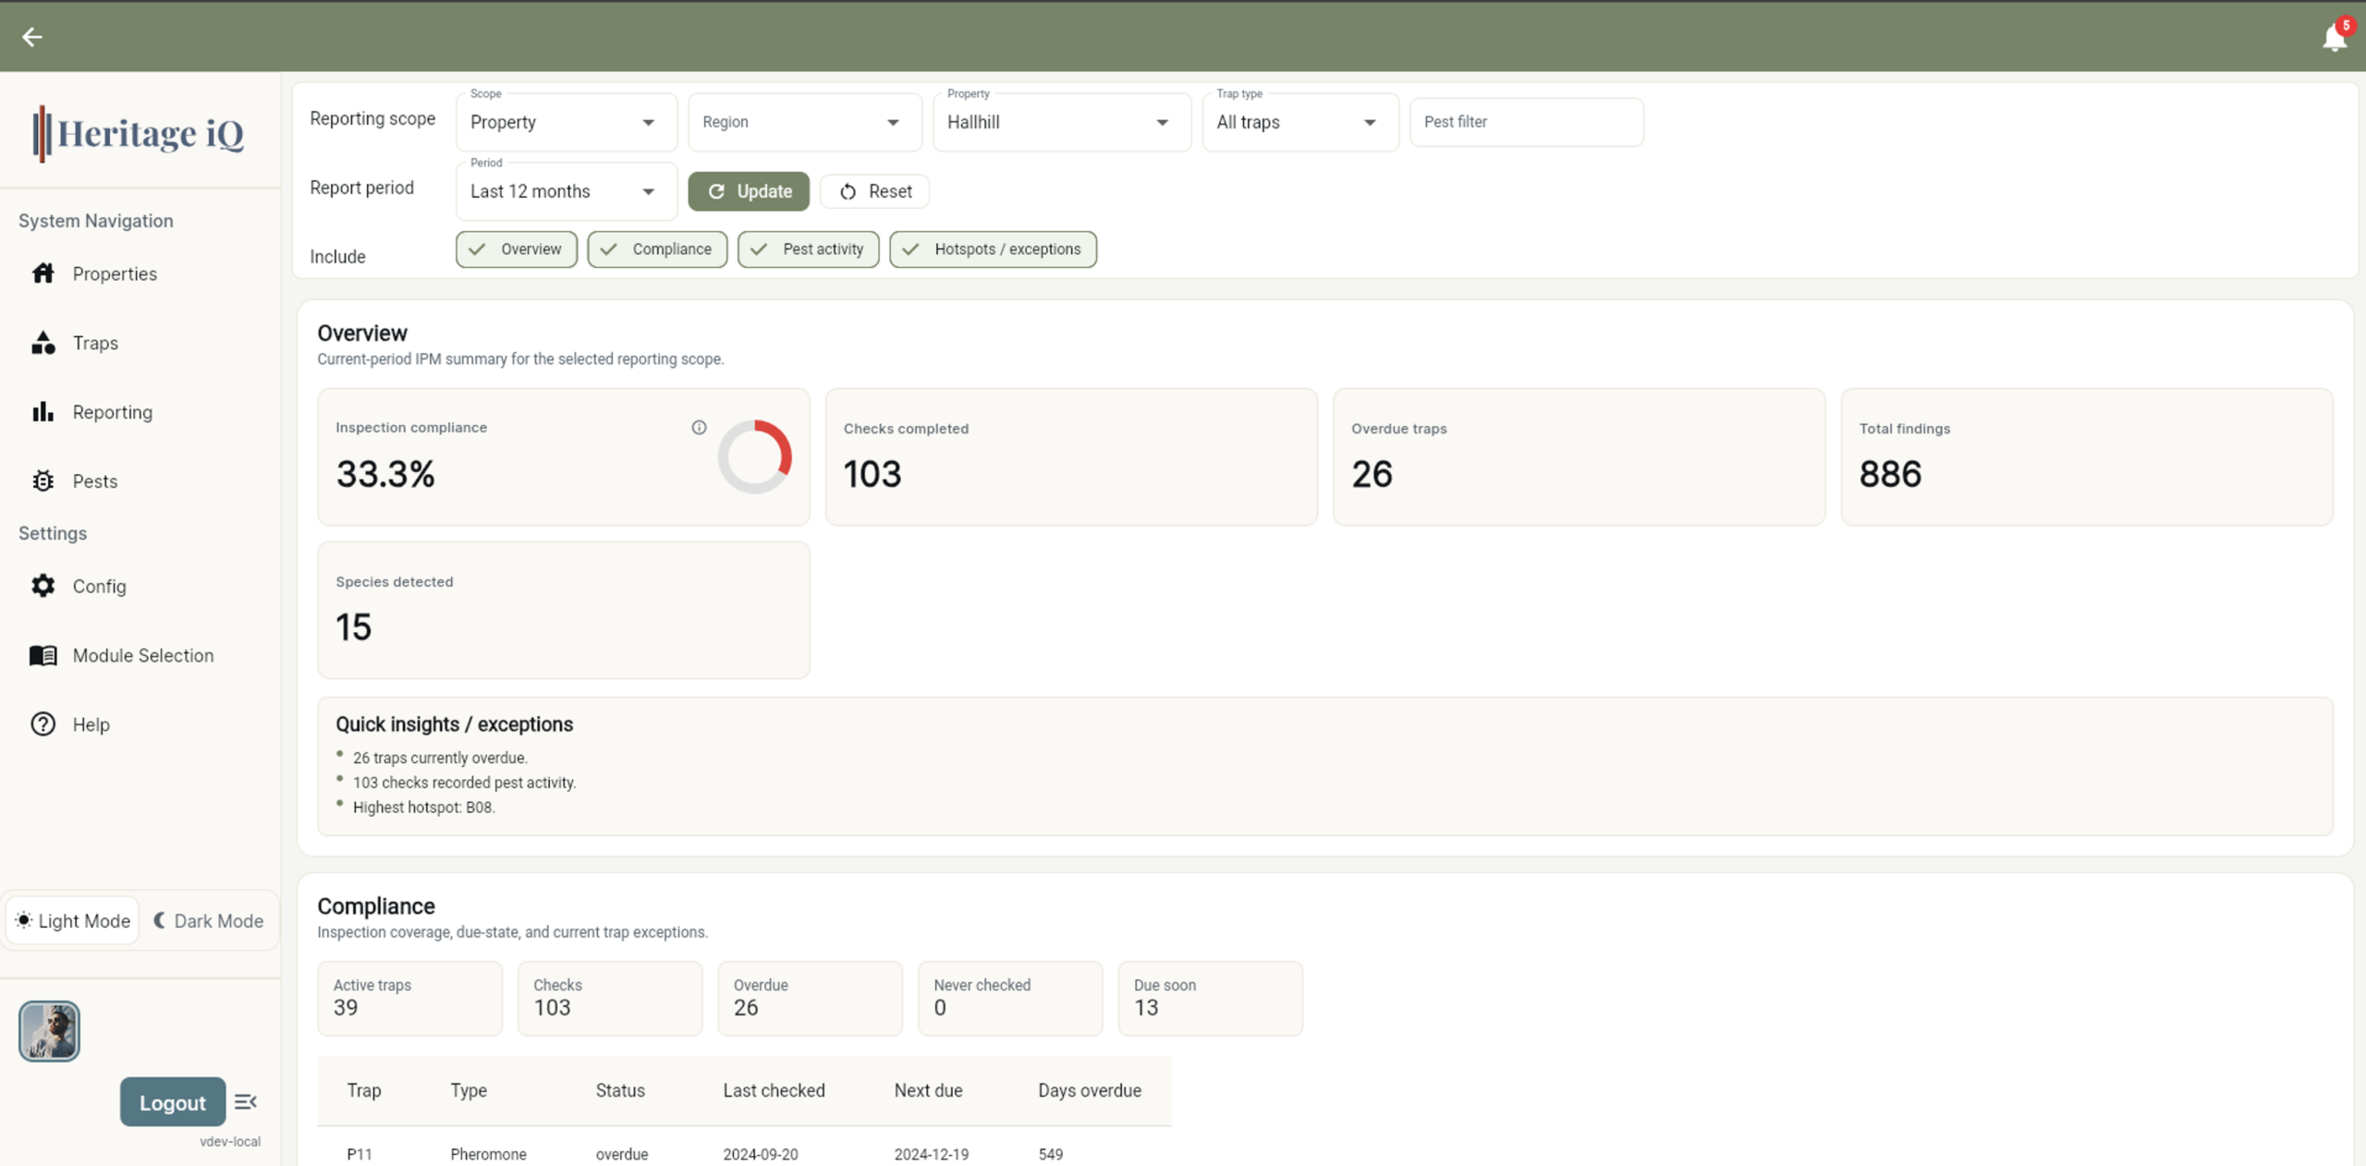This screenshot has height=1166, width=2366.
Task: Click the Update button
Action: (x=749, y=191)
